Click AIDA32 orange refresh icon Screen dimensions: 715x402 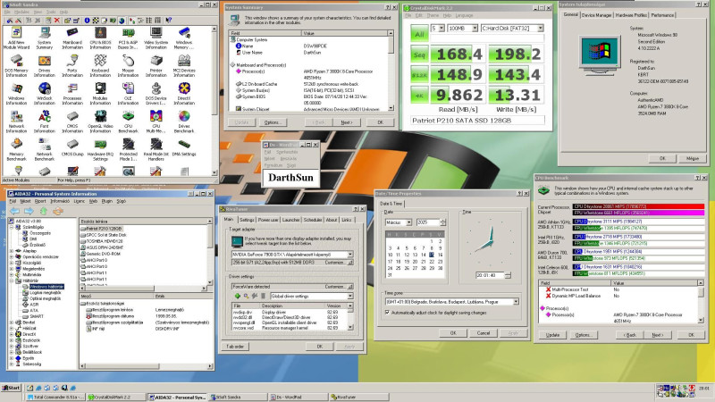click(x=58, y=211)
